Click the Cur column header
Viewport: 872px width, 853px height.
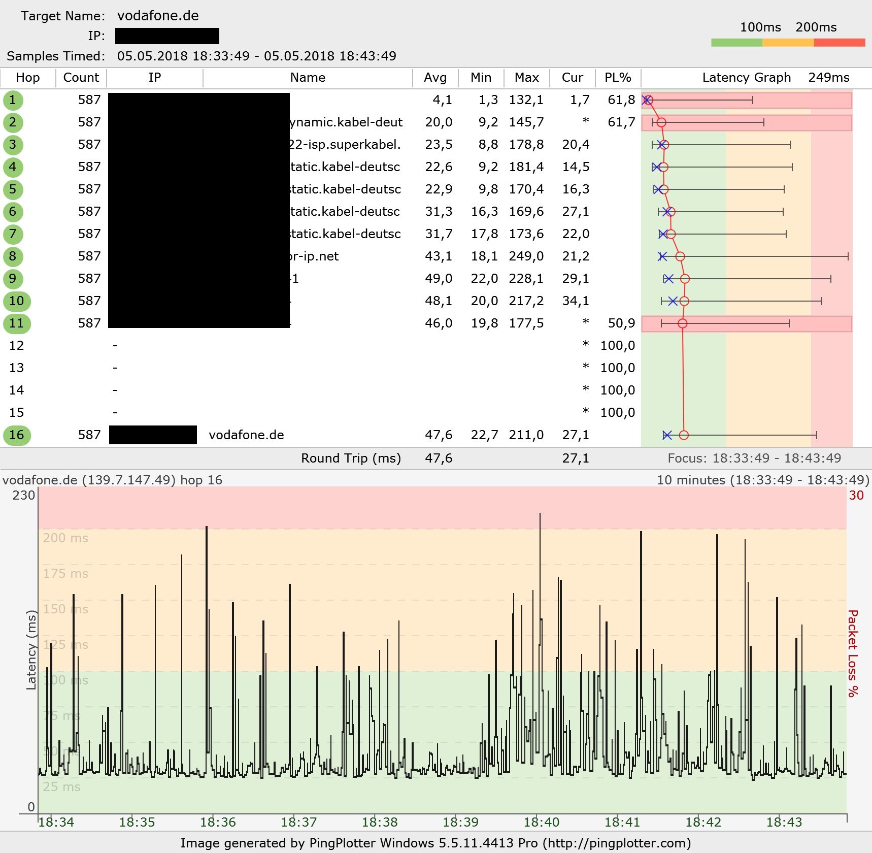coord(573,78)
